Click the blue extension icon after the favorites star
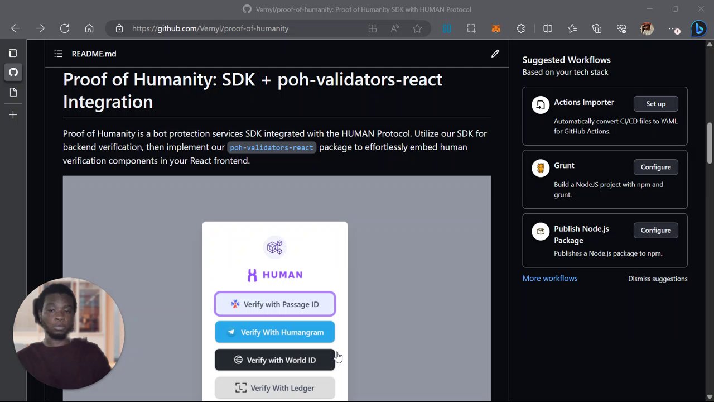 tap(447, 28)
